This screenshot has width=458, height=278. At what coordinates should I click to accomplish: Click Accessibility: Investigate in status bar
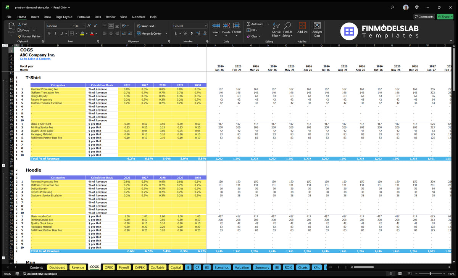[x=39, y=274]
